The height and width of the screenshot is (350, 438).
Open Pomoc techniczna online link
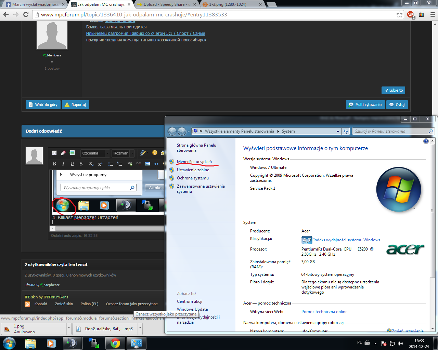coord(324,312)
